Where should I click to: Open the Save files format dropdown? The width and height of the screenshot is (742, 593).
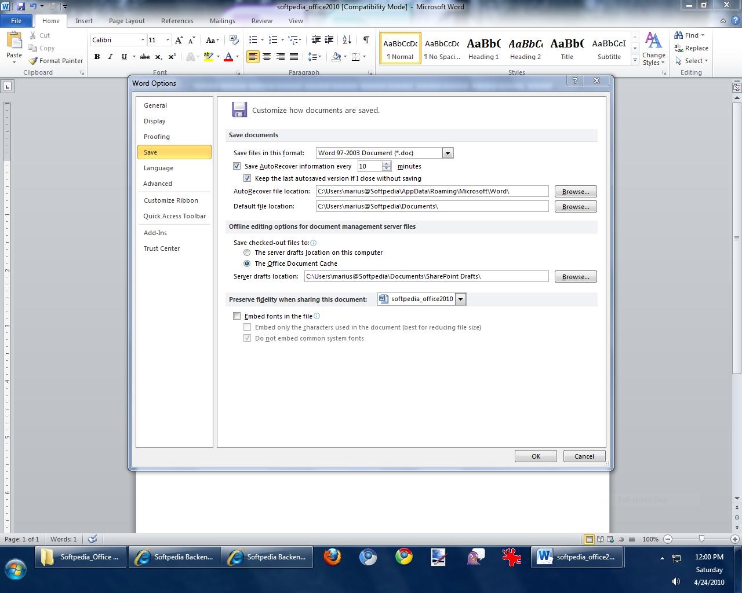[x=448, y=153]
